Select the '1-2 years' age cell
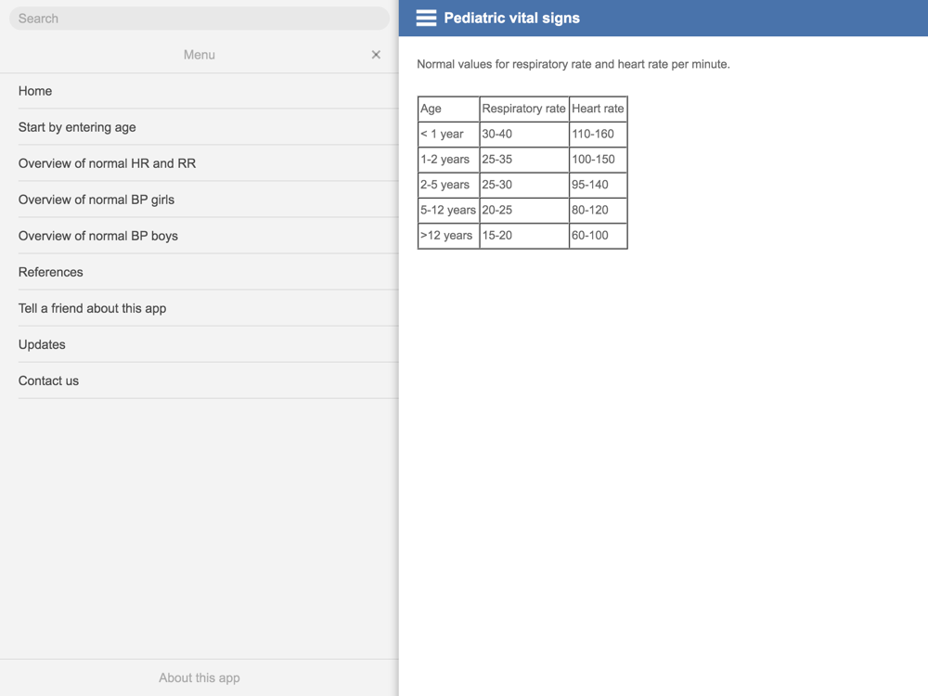Screen dimensions: 928x696 coord(448,160)
